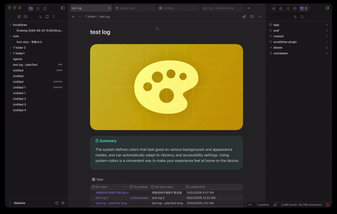Toggle the right sidebar panel icon
337x214 pixels.
point(327,8)
